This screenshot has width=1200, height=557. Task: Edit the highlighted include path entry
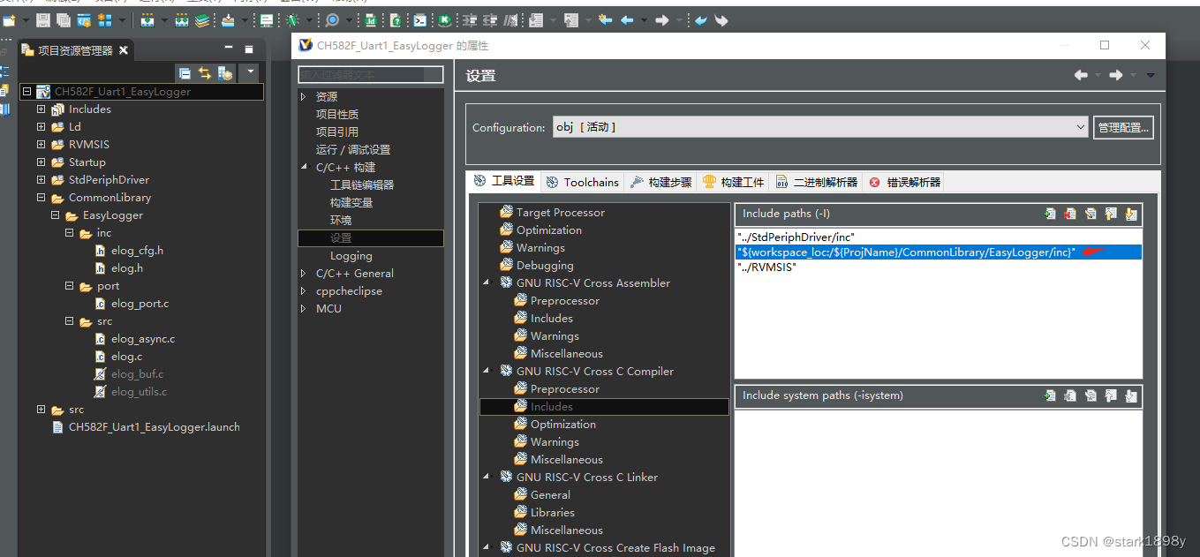pos(1091,214)
